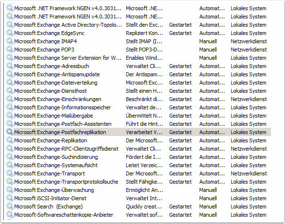Click the gear icon for Microsoft Exchange-Transport
The image size is (285, 224).
click(x=9, y=173)
